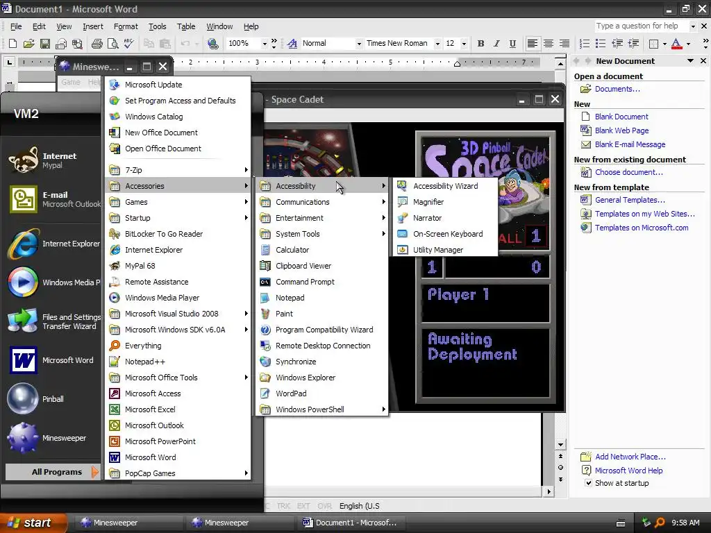The width and height of the screenshot is (711, 533).
Task: Open the font size 12 dropdown
Action: pyautogui.click(x=464, y=44)
